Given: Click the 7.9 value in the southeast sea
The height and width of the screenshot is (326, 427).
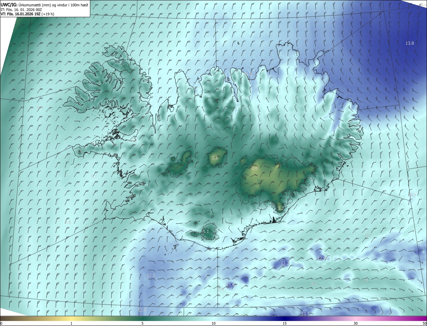Looking at the screenshot, I should 365,280.
